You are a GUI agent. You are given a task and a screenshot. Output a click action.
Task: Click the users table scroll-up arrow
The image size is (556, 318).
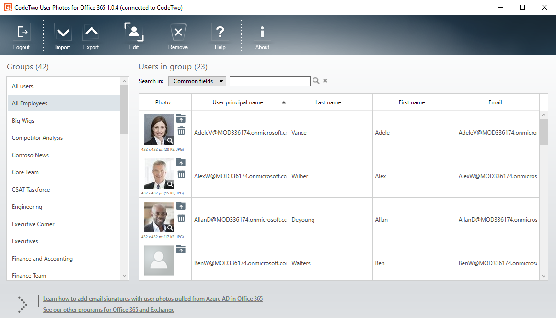pos(544,115)
